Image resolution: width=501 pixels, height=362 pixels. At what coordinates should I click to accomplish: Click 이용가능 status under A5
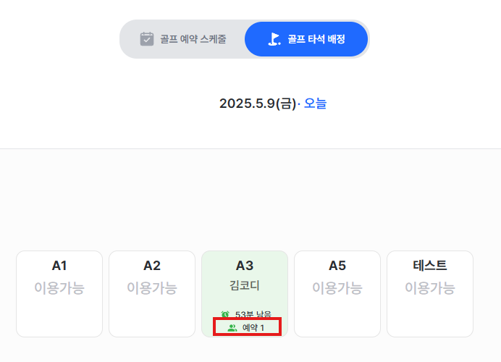click(x=337, y=288)
